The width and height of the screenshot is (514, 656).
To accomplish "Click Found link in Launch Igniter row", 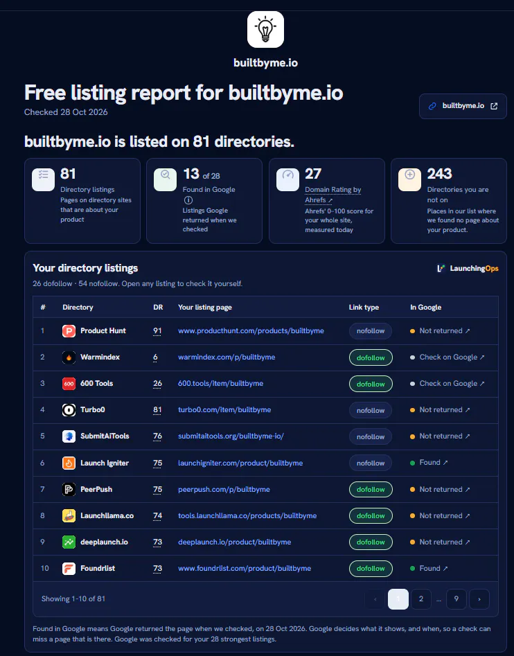I will (429, 462).
